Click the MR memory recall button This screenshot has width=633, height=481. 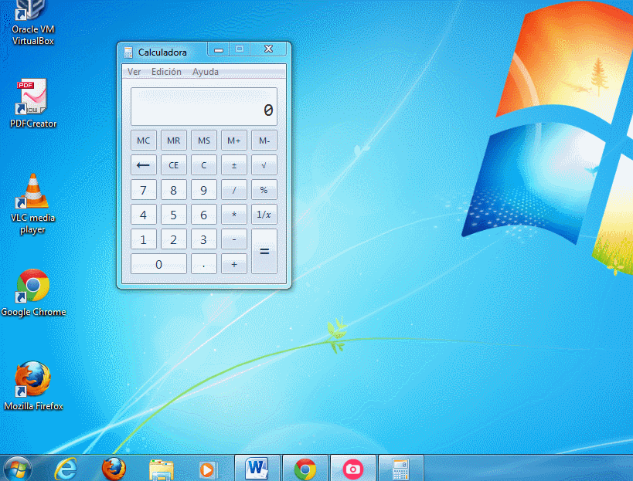point(174,141)
